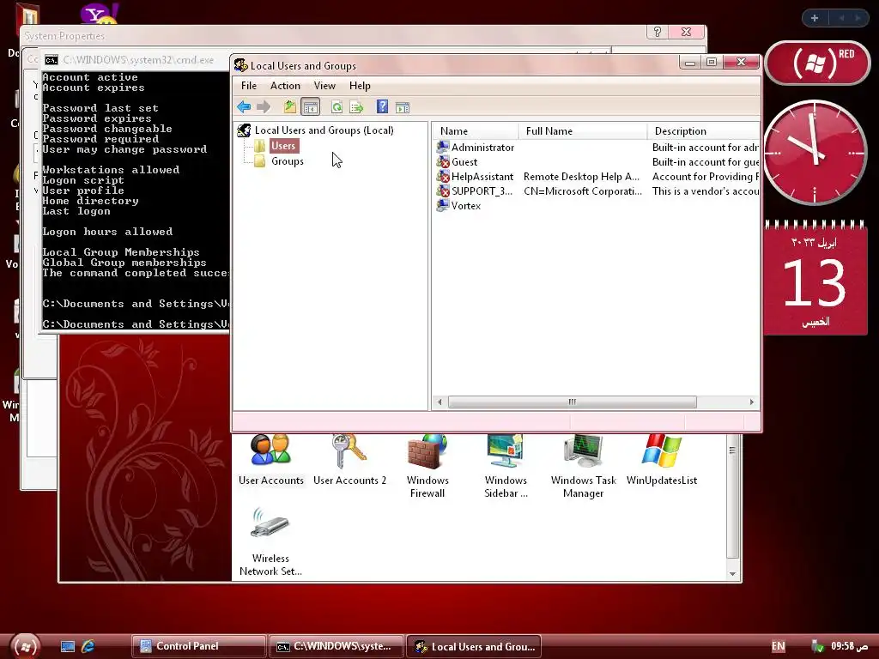The image size is (879, 659).
Task: Click the Start button on taskbar
Action: tap(25, 646)
